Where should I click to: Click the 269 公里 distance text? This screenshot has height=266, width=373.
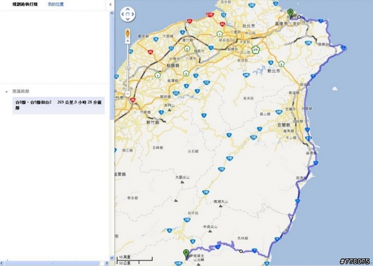tap(65, 102)
